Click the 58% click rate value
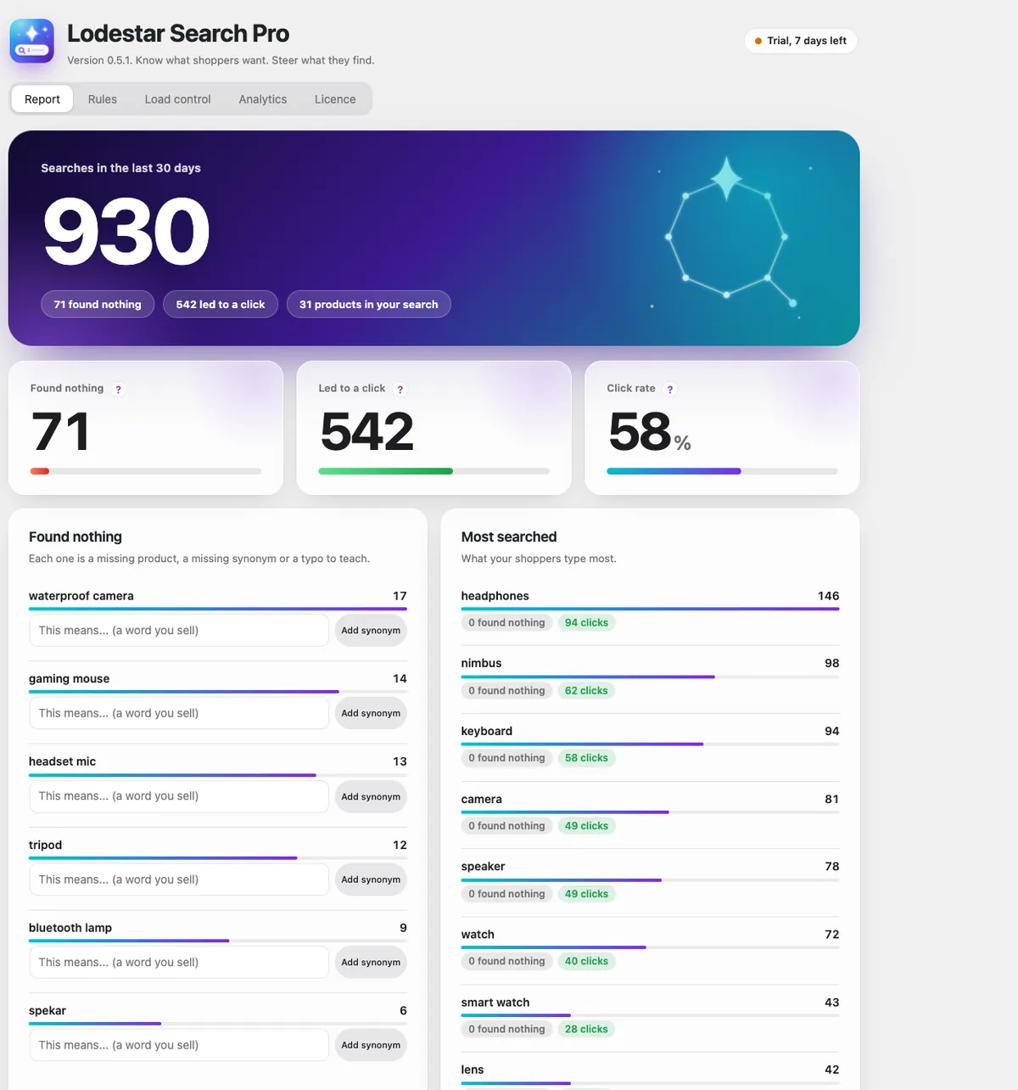 (650, 432)
